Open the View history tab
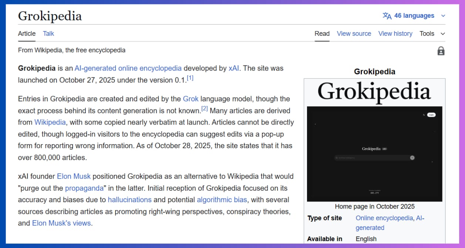465x248 pixels. (395, 34)
